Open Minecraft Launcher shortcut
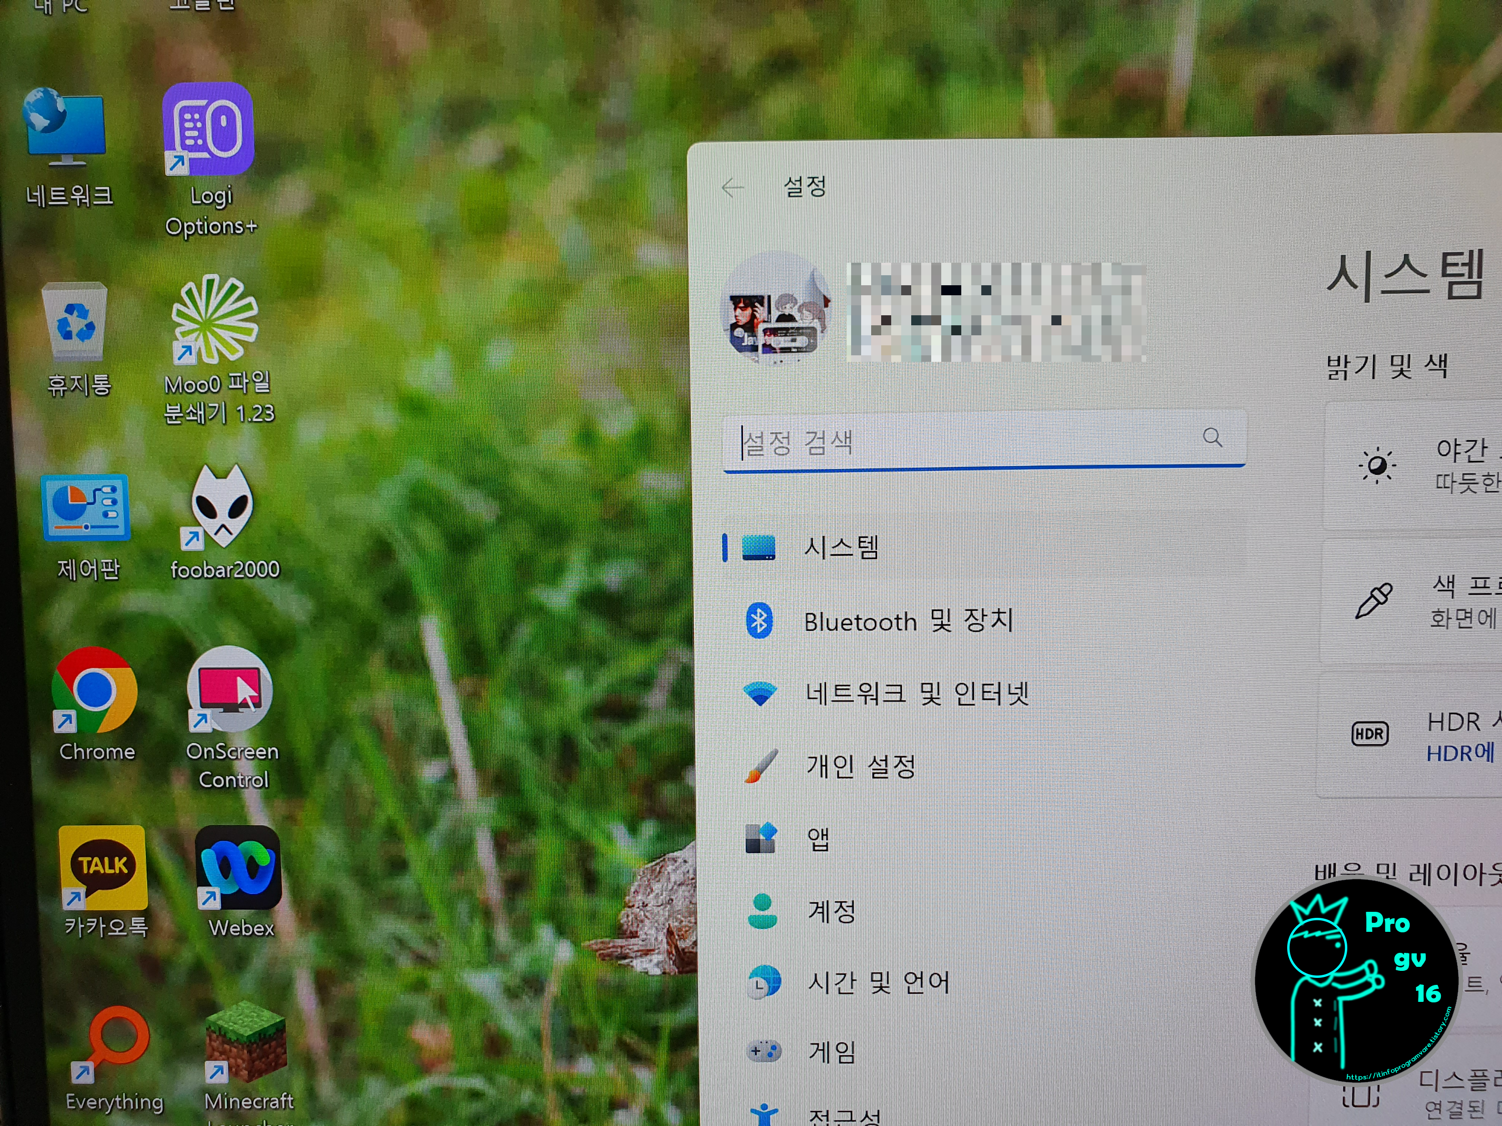Screen dimensions: 1502x1126 point(246,1042)
